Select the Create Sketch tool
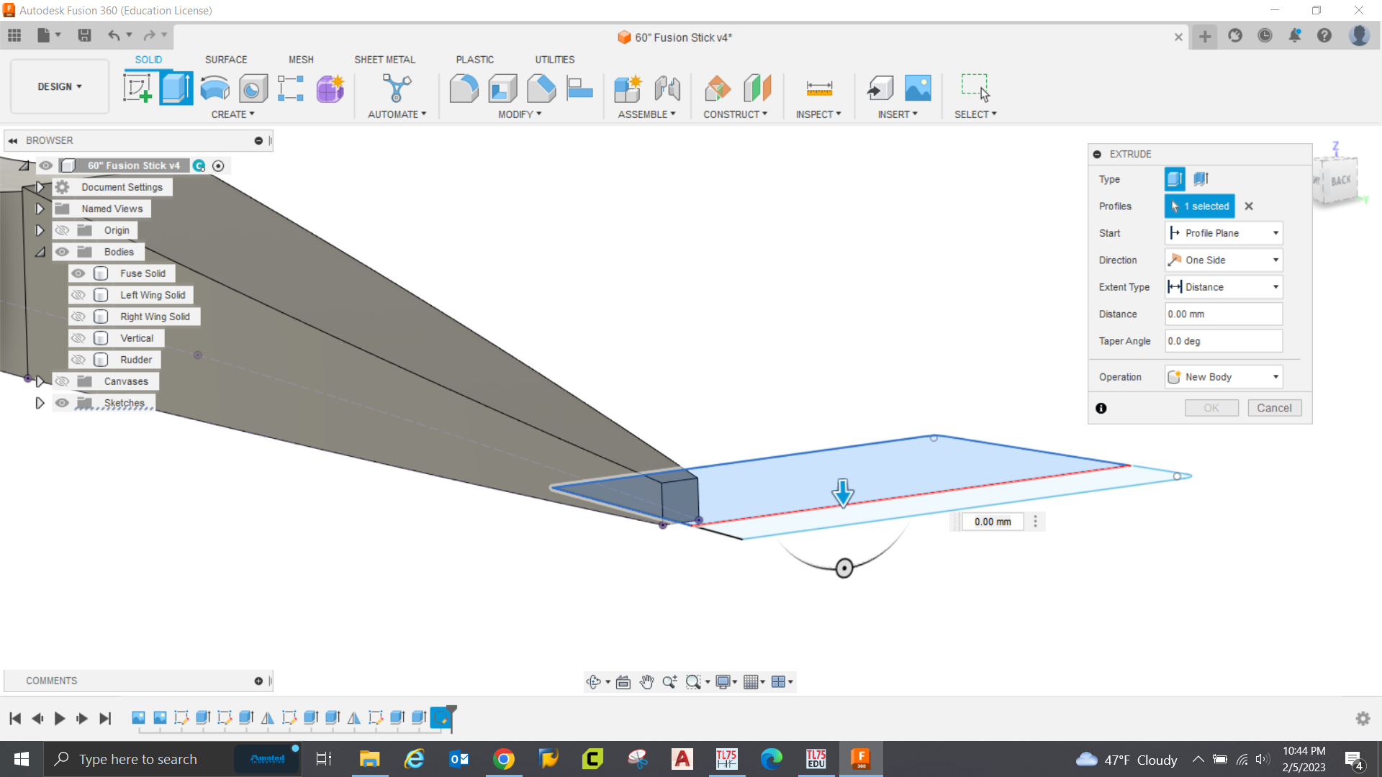 [137, 88]
